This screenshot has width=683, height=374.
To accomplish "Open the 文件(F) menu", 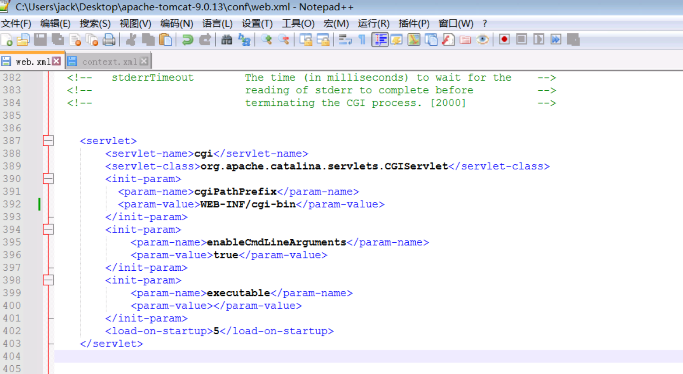I will 16,24.
